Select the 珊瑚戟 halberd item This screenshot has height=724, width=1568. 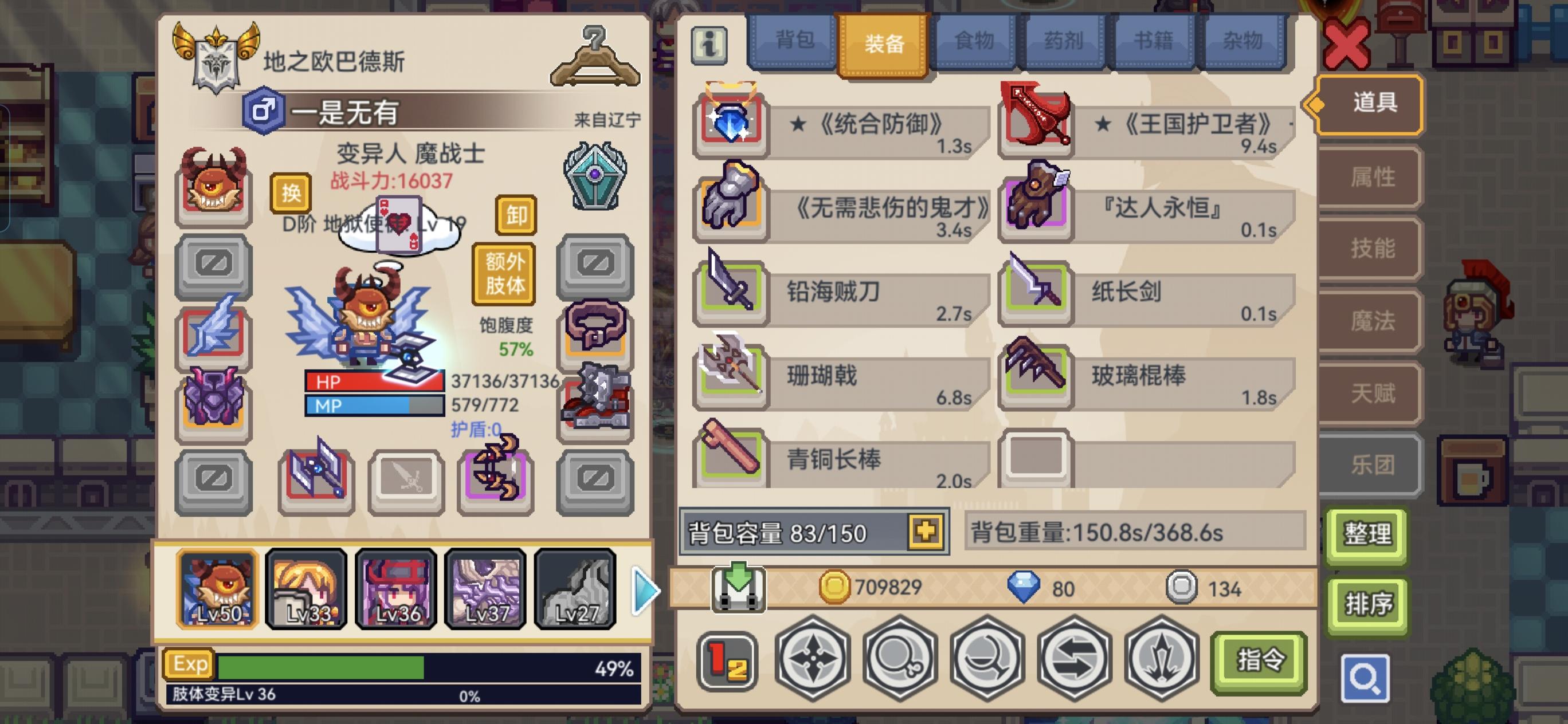click(841, 375)
